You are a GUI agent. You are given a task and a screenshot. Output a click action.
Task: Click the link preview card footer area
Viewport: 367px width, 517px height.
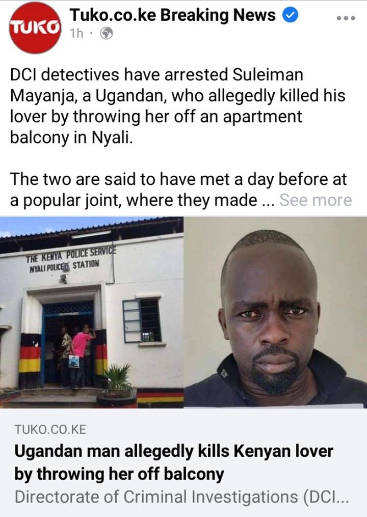183,462
